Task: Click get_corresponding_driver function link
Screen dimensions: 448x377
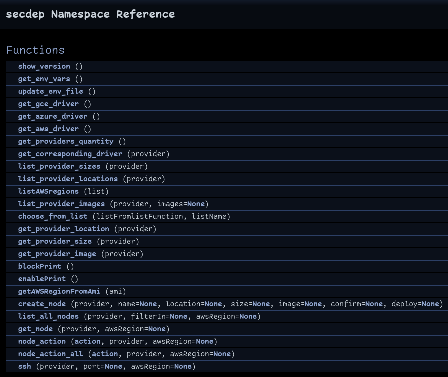Action: [70, 154]
